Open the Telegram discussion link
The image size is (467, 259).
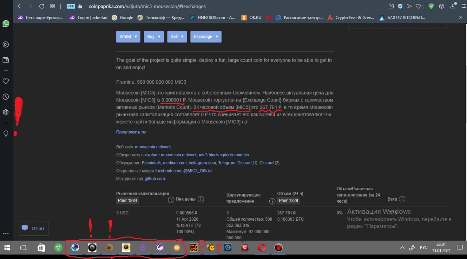click(227, 163)
